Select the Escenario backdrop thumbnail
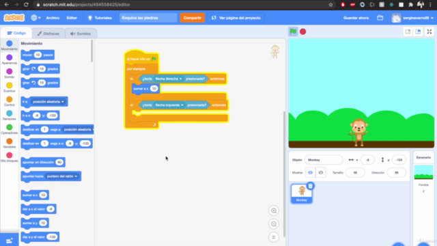 tap(423, 172)
